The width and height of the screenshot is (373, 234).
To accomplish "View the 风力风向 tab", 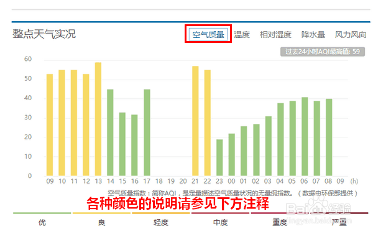I will coord(351,34).
